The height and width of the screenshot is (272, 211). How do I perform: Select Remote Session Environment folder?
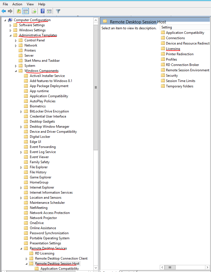point(188,70)
